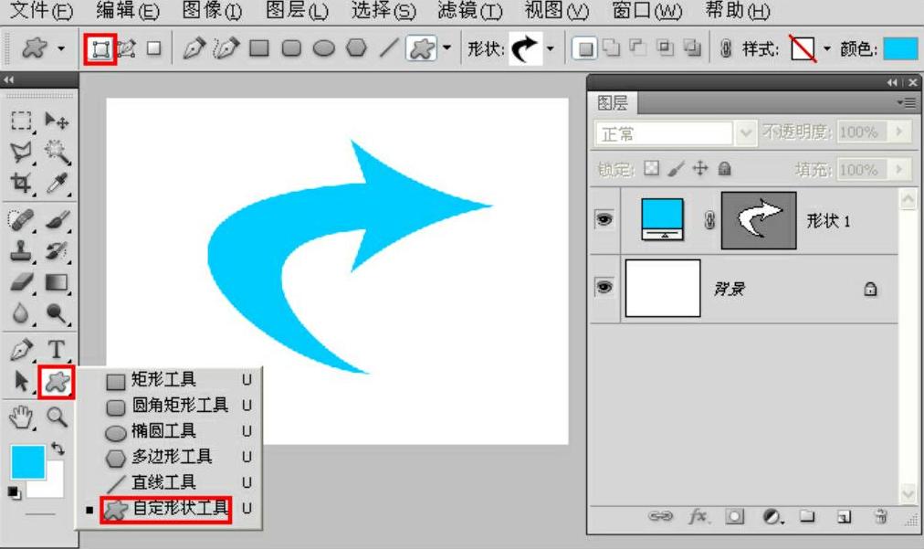Hide the 背景 layer
Image resolution: width=924 pixels, height=549 pixels.
tap(604, 287)
